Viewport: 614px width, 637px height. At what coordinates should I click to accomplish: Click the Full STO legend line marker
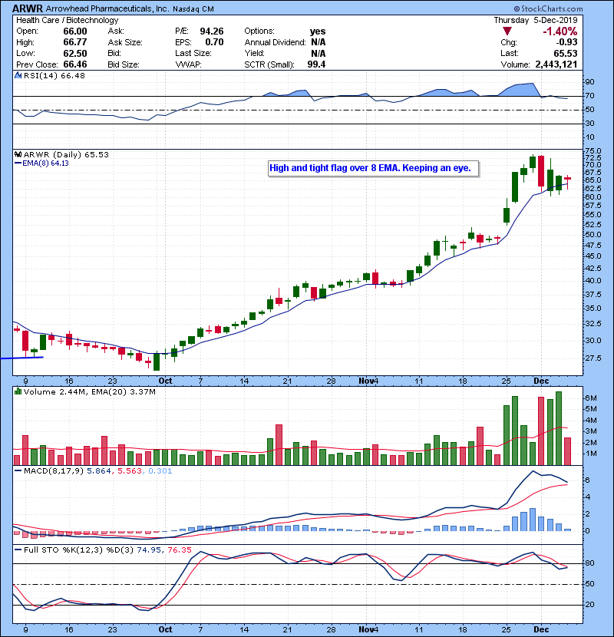coord(18,550)
